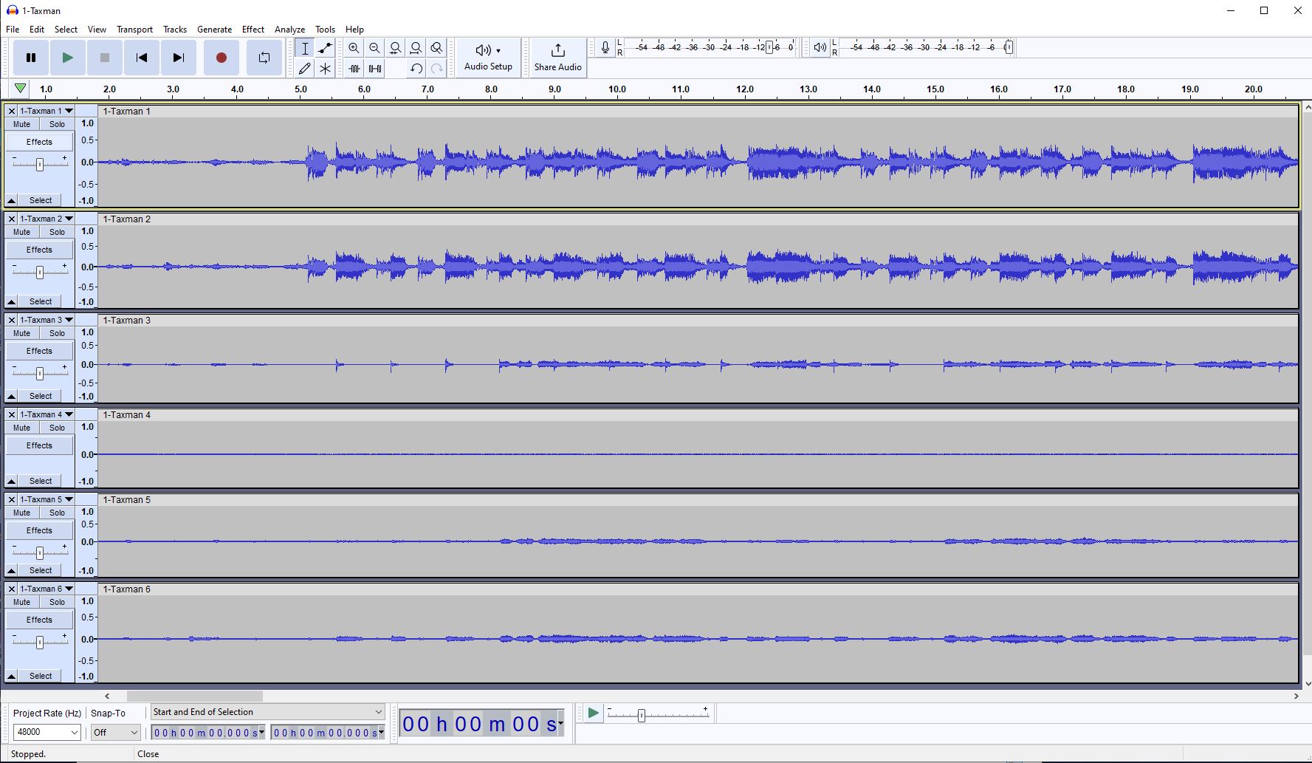The width and height of the screenshot is (1312, 763).
Task: Click the microphone record meter icon
Action: 605,48
